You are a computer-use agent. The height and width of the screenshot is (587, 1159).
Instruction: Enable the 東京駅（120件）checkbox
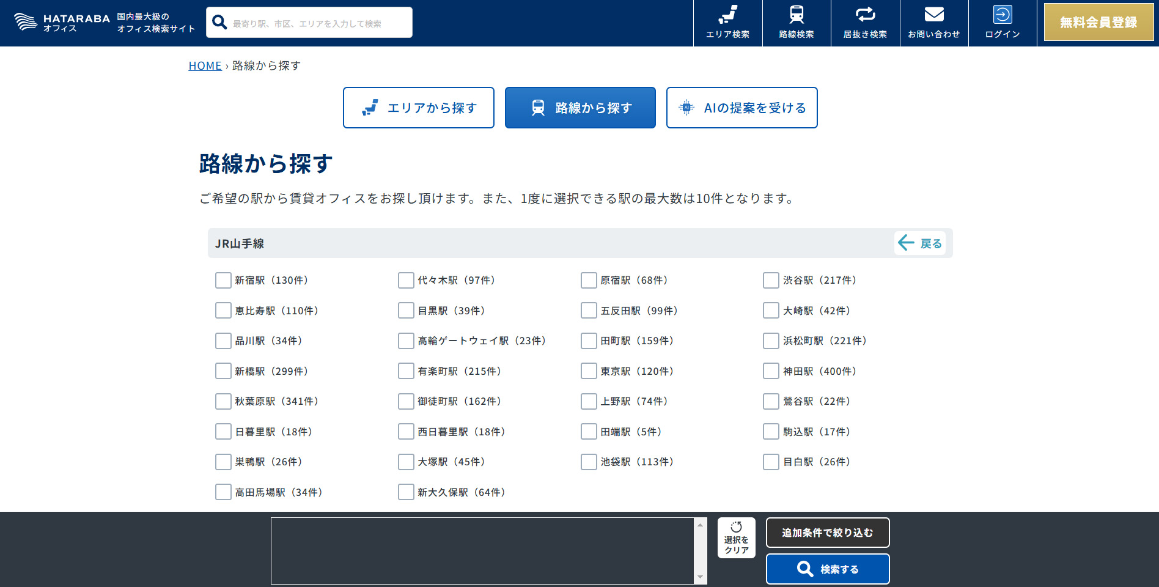click(589, 371)
